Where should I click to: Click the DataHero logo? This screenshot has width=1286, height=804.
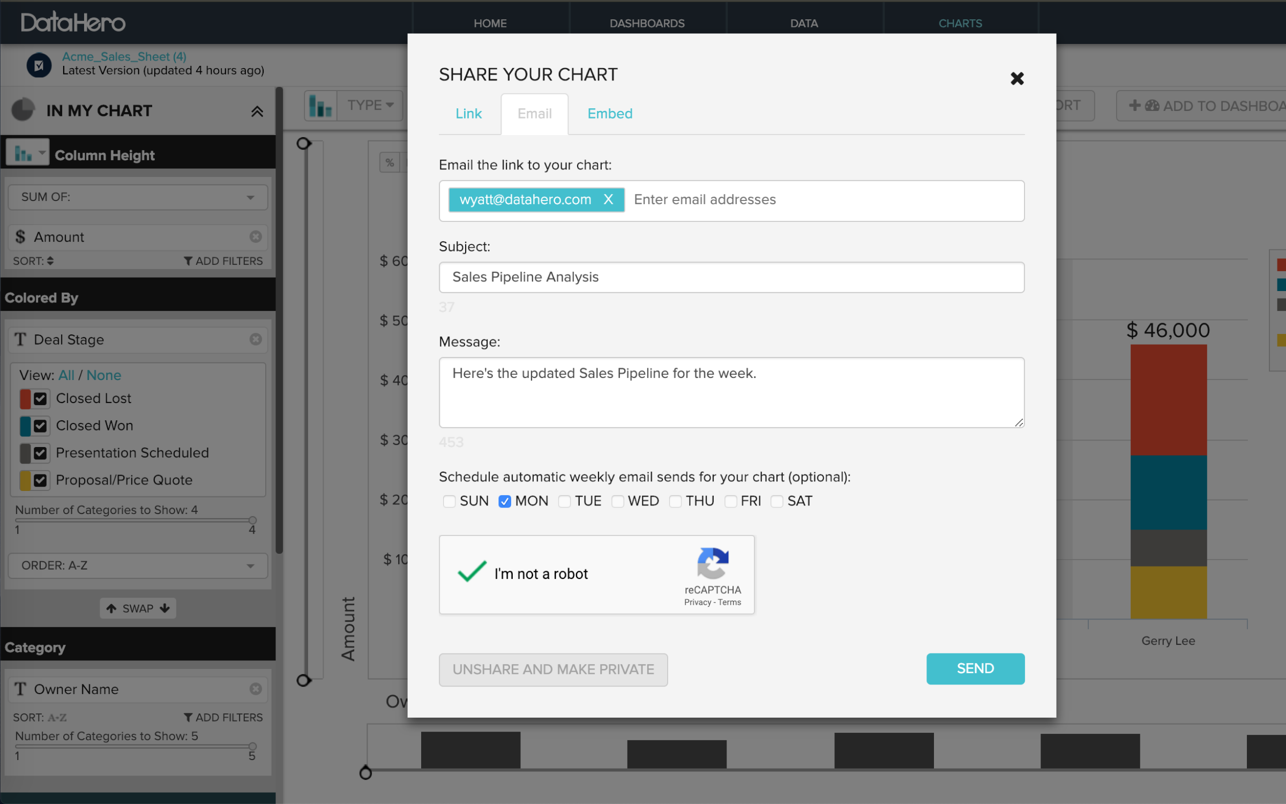73,21
